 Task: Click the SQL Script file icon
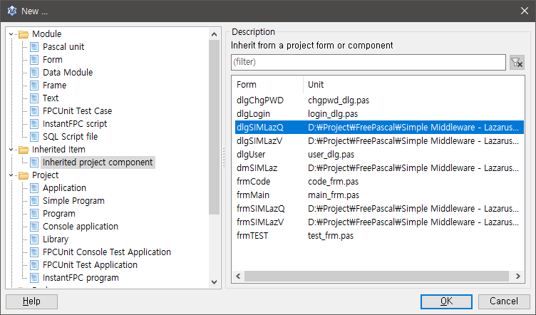pos(33,137)
